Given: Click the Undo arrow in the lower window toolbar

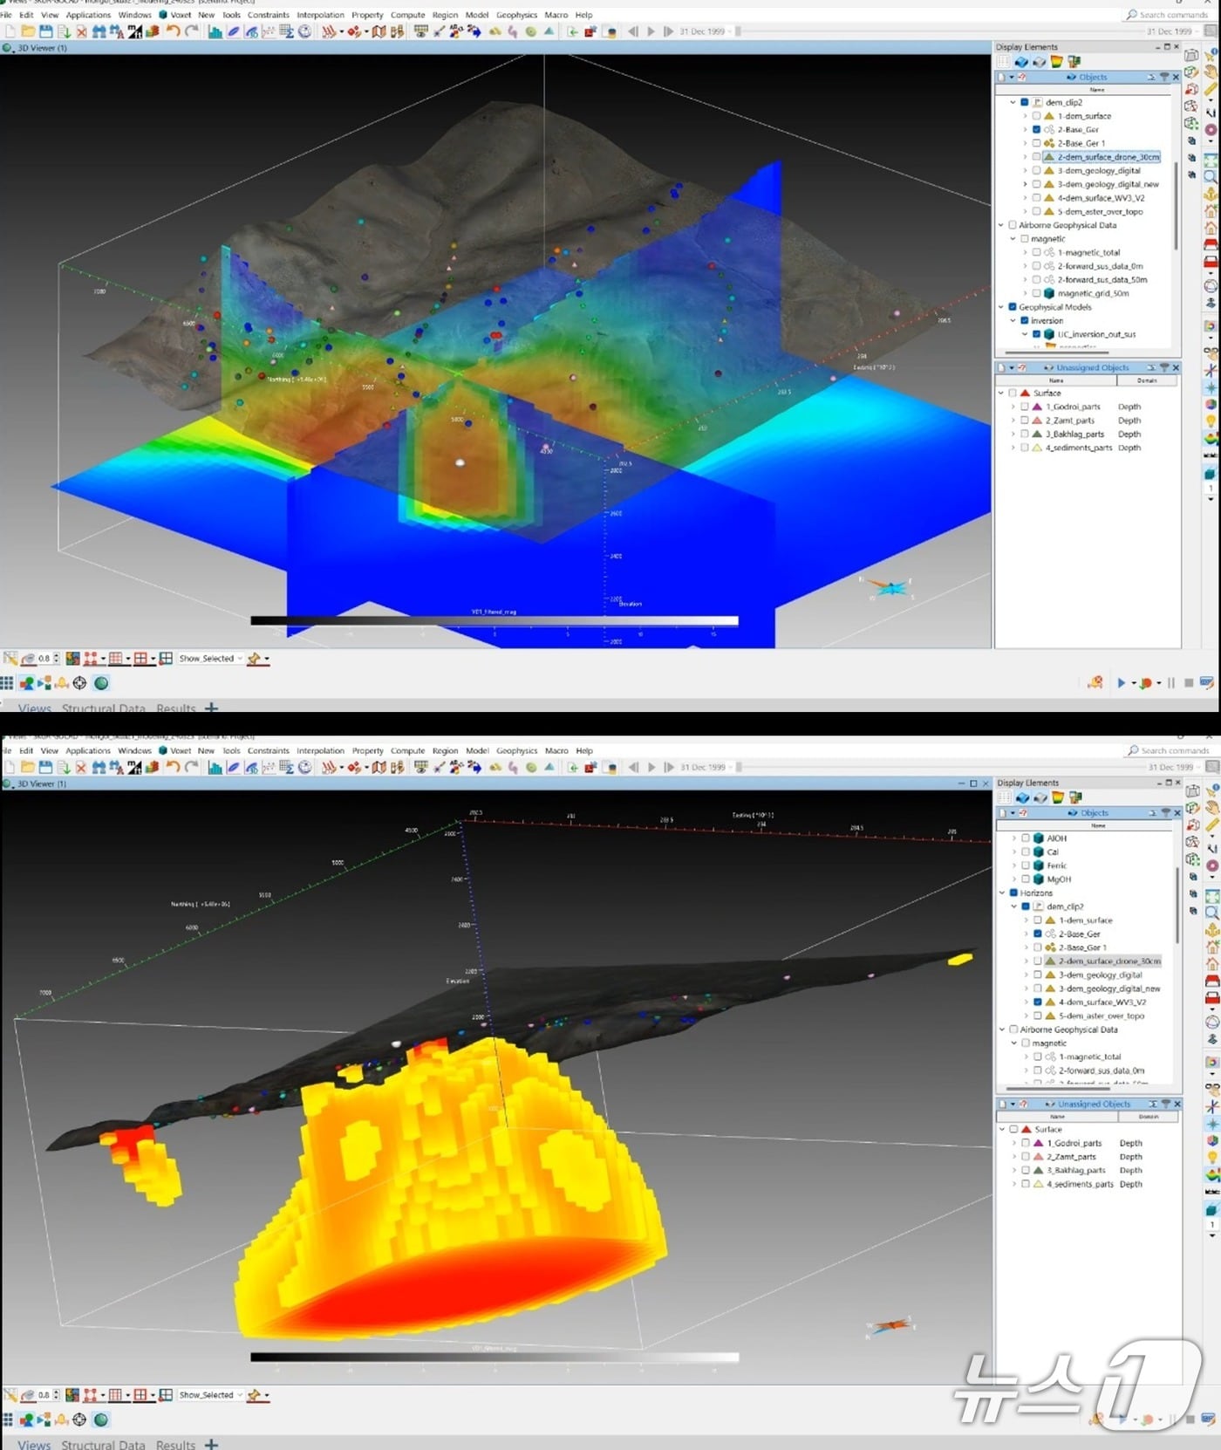Looking at the screenshot, I should click(173, 767).
